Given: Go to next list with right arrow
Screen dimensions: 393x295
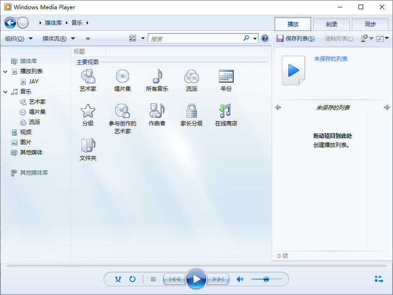Looking at the screenshot, I should point(387,107).
